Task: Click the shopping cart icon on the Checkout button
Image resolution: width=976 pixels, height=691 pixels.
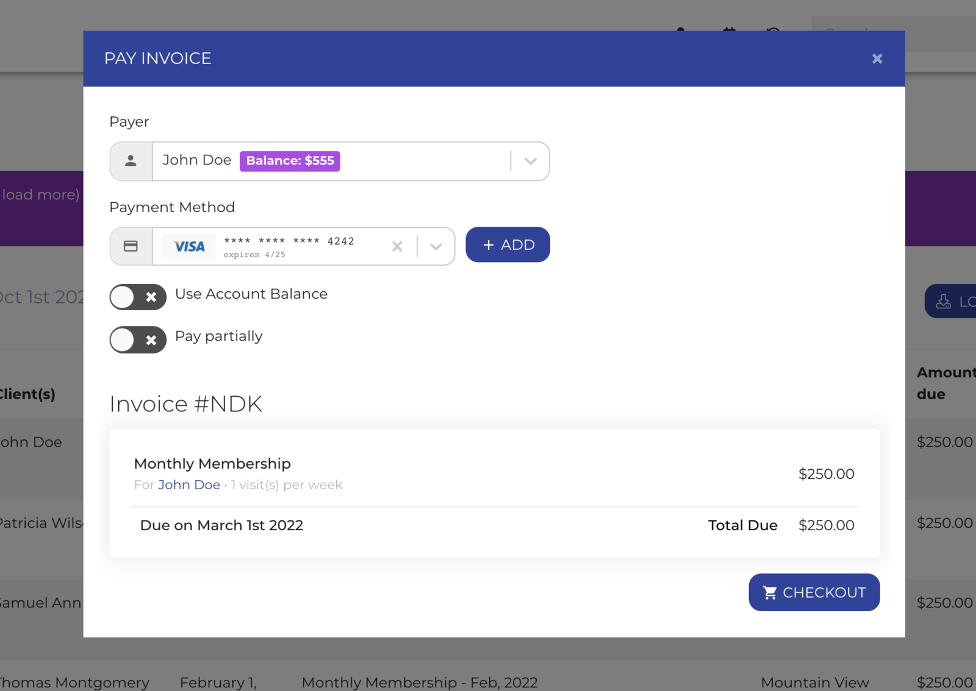Action: click(x=769, y=592)
